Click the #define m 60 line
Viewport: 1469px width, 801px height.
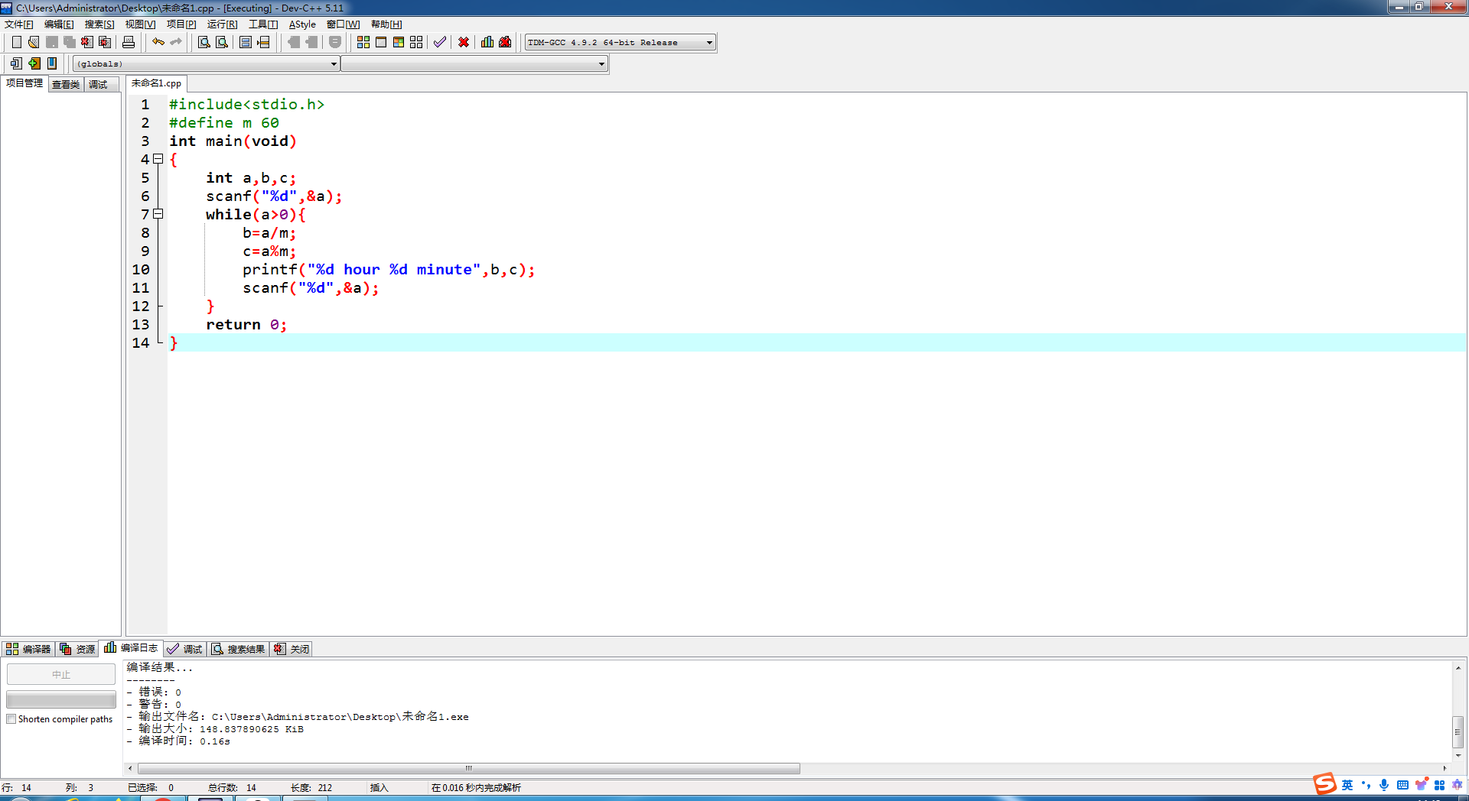(x=224, y=123)
